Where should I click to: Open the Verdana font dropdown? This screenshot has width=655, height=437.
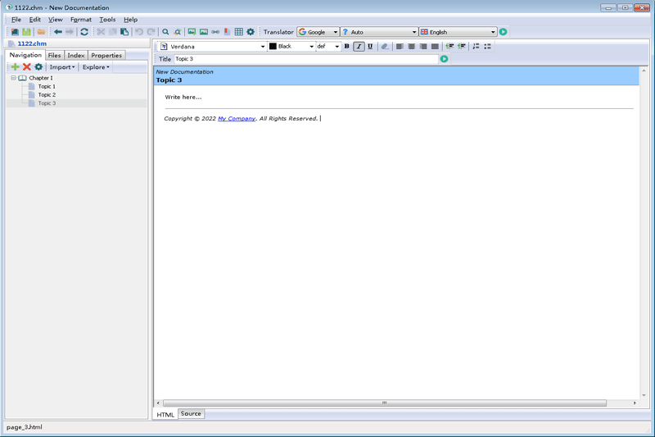(x=212, y=47)
